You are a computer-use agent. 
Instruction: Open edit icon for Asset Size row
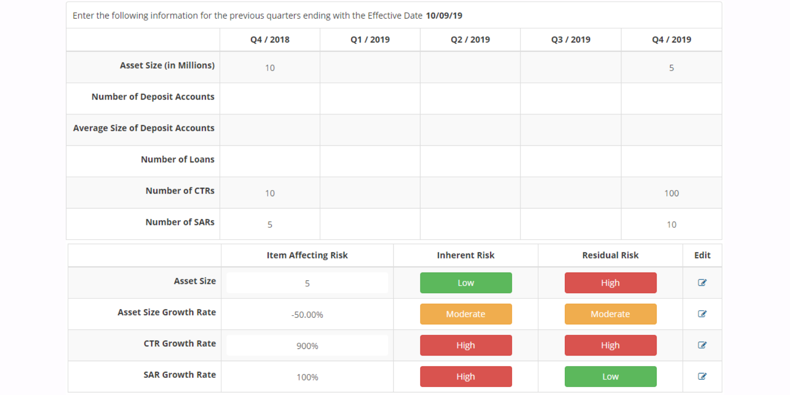point(702,283)
